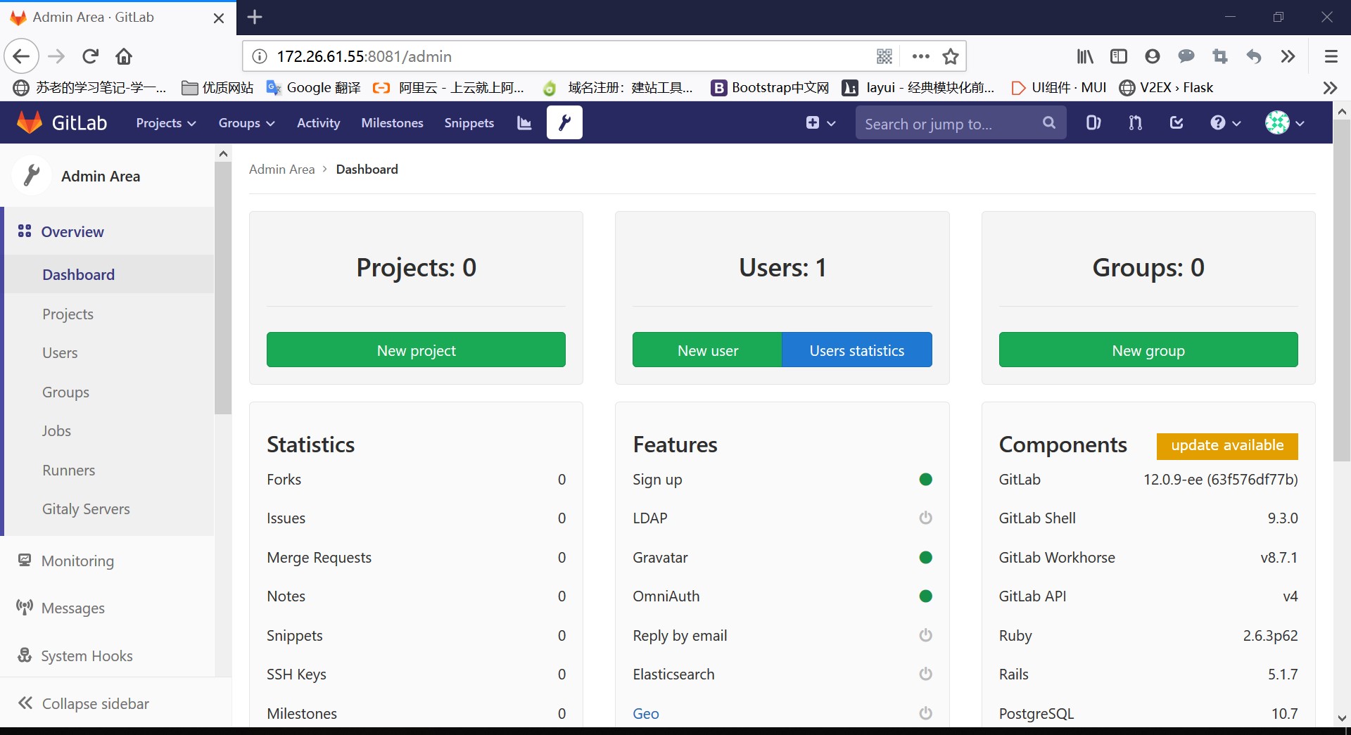Viewport: 1351px width, 735px height.
Task: Open the plus New dropdown
Action: [x=820, y=123]
